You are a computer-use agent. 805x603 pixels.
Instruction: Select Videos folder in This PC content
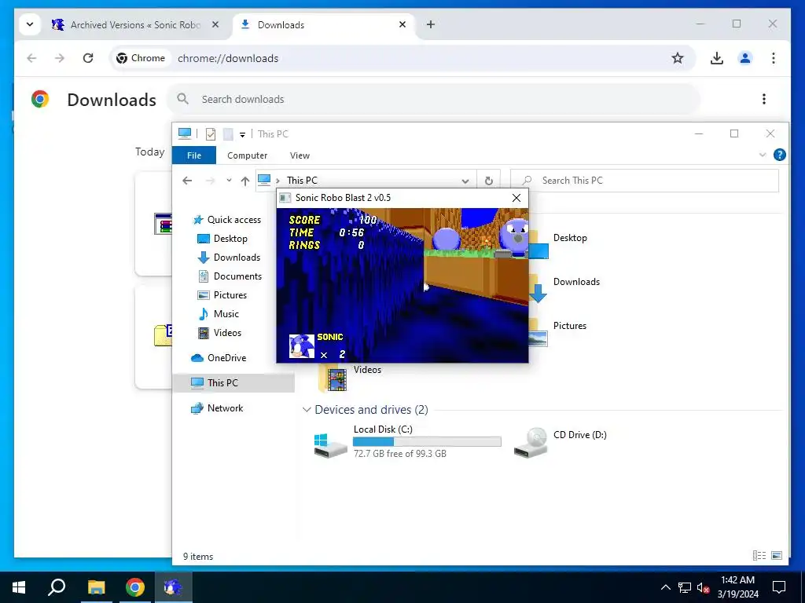click(x=351, y=378)
